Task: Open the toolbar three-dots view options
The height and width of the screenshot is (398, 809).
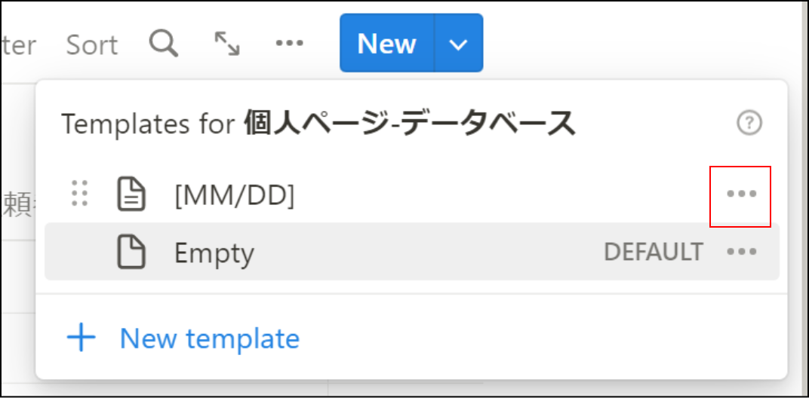Action: click(x=290, y=43)
